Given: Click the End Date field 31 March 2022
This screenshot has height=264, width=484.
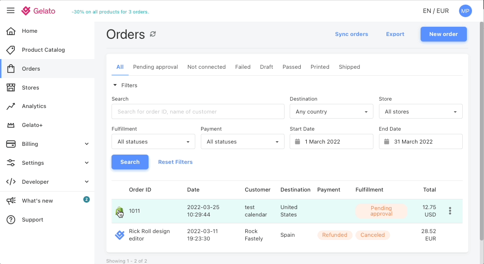Looking at the screenshot, I should tap(421, 142).
